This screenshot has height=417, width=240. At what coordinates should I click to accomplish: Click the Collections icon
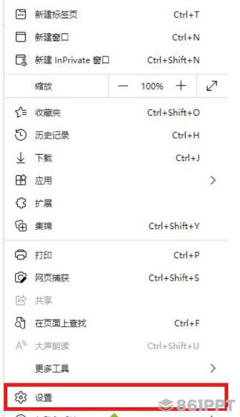click(x=21, y=226)
